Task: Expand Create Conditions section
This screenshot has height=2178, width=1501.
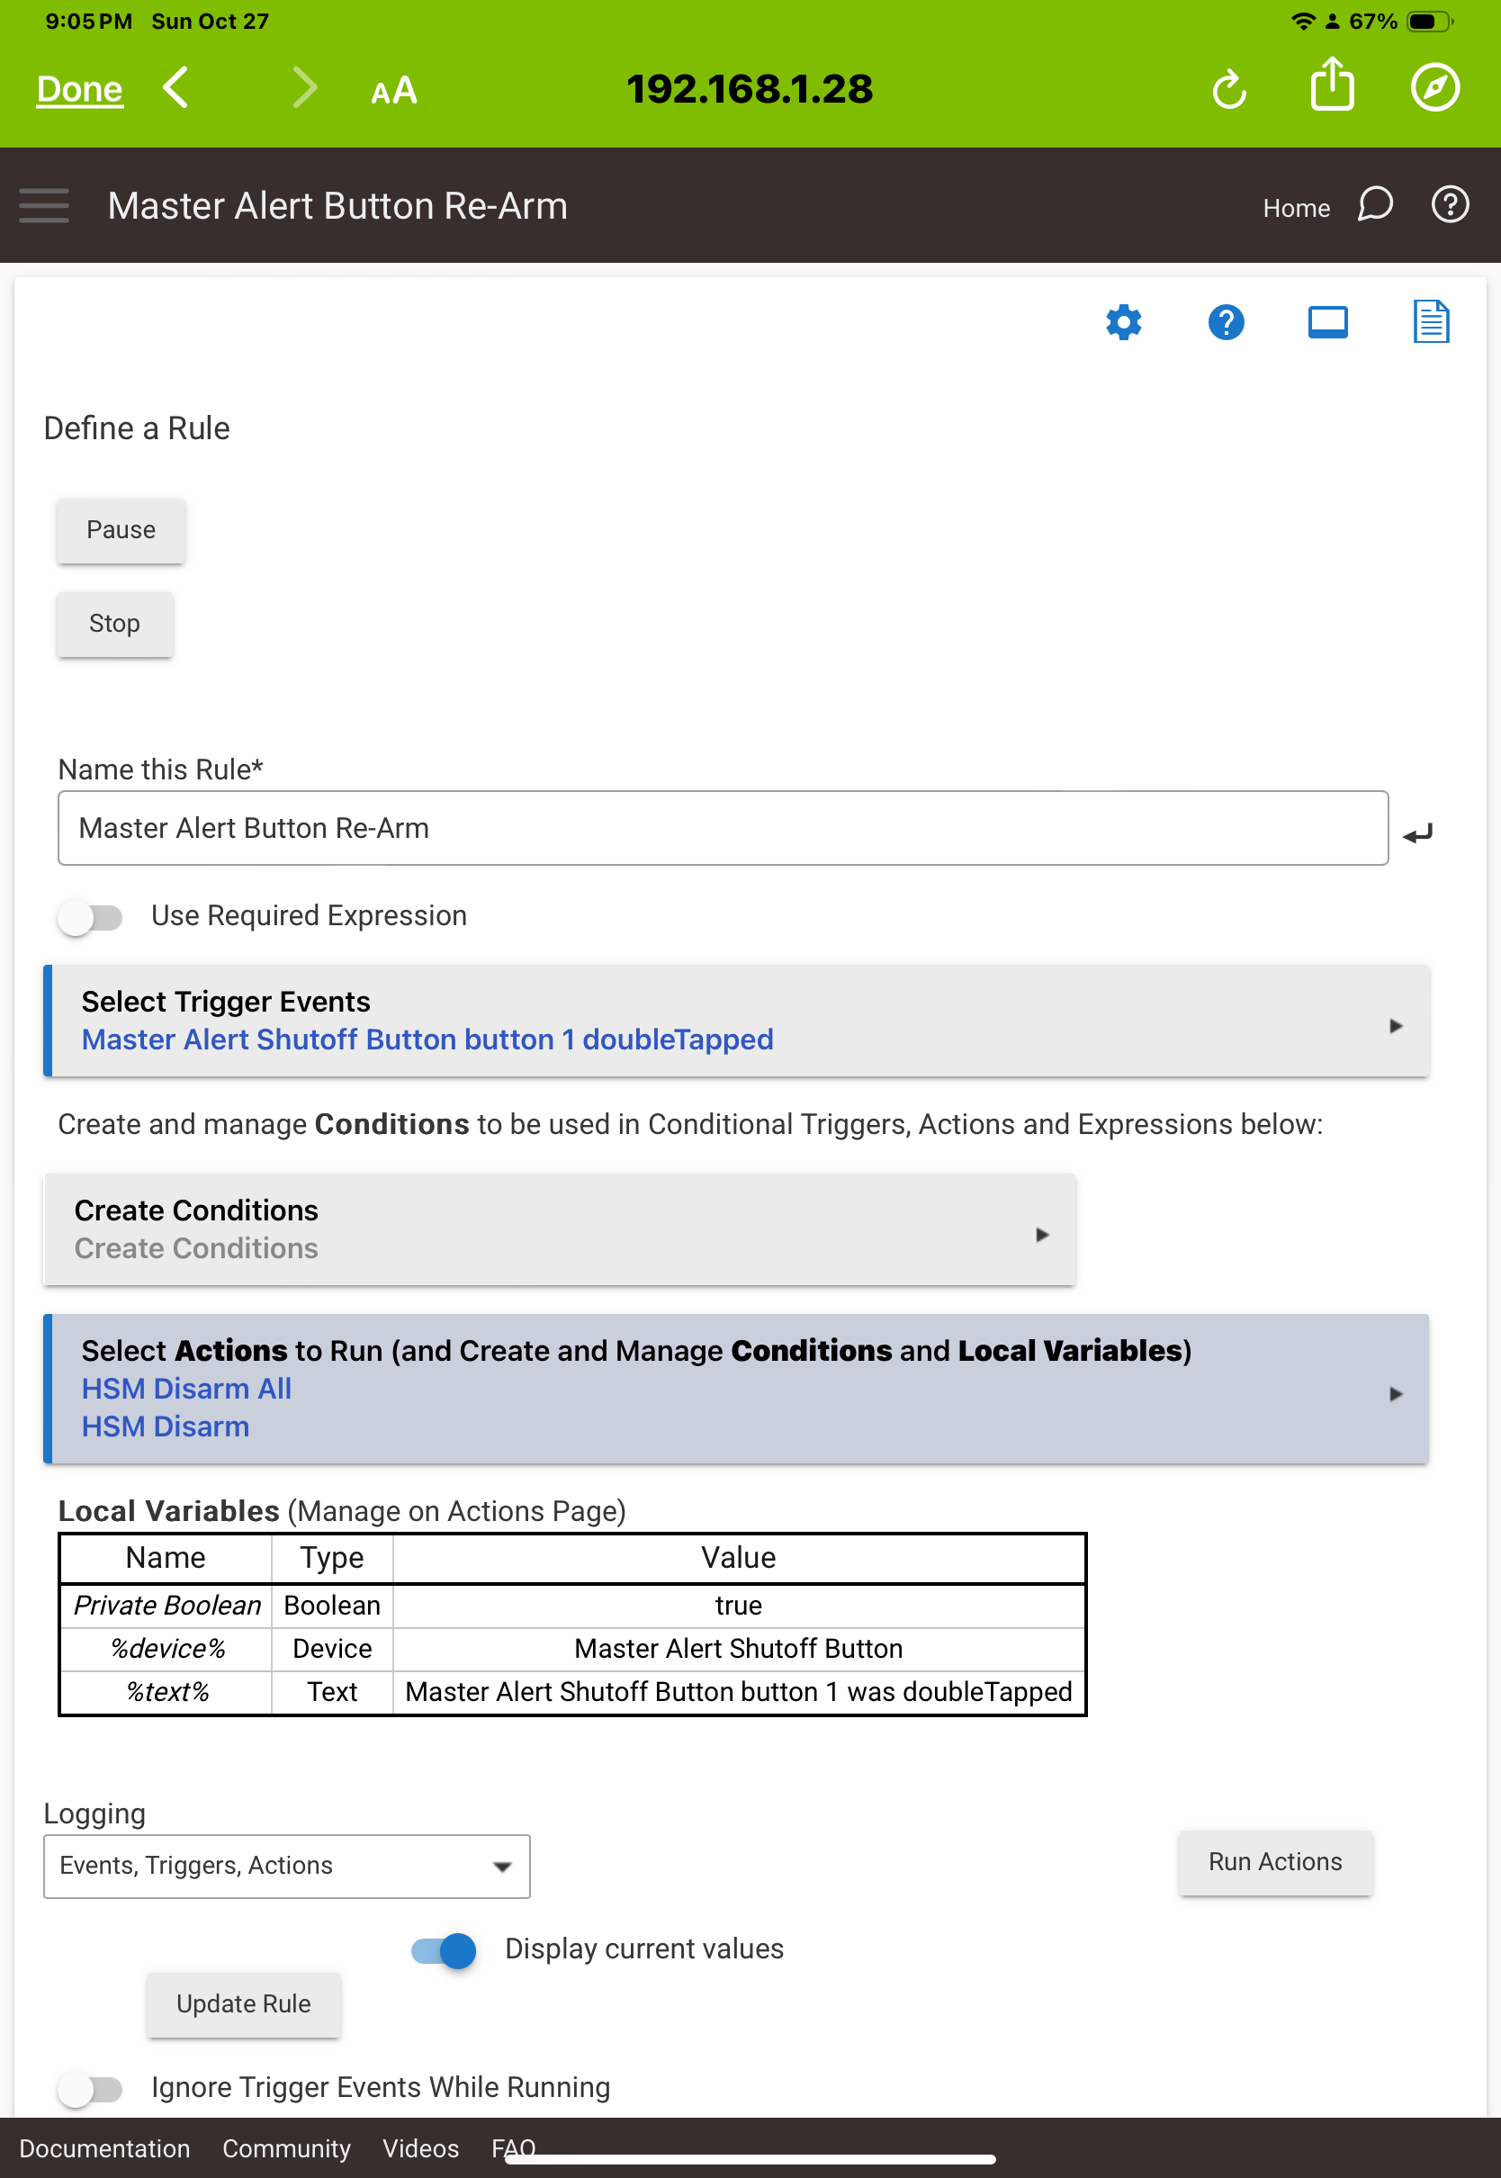Action: tap(560, 1229)
